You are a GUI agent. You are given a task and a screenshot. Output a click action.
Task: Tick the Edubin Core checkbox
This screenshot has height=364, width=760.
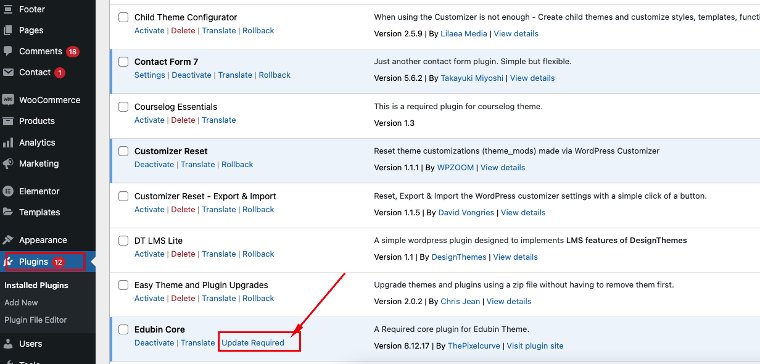(x=123, y=329)
